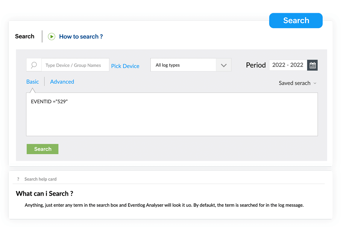Screen dimensions: 343x234
Task: Click the Pick Device link
Action: [125, 66]
